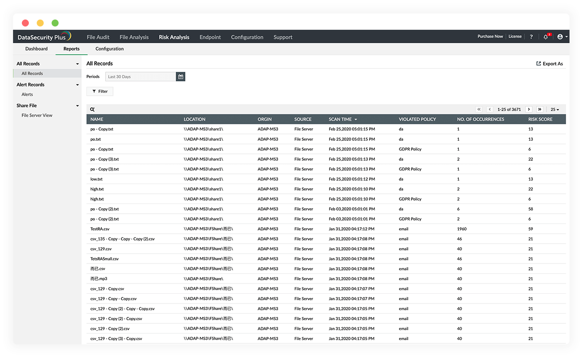Collapse the Share File sidebar section
The width and height of the screenshot is (583, 356).
[x=77, y=105]
